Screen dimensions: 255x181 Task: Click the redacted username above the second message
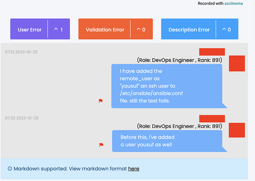(x=212, y=119)
